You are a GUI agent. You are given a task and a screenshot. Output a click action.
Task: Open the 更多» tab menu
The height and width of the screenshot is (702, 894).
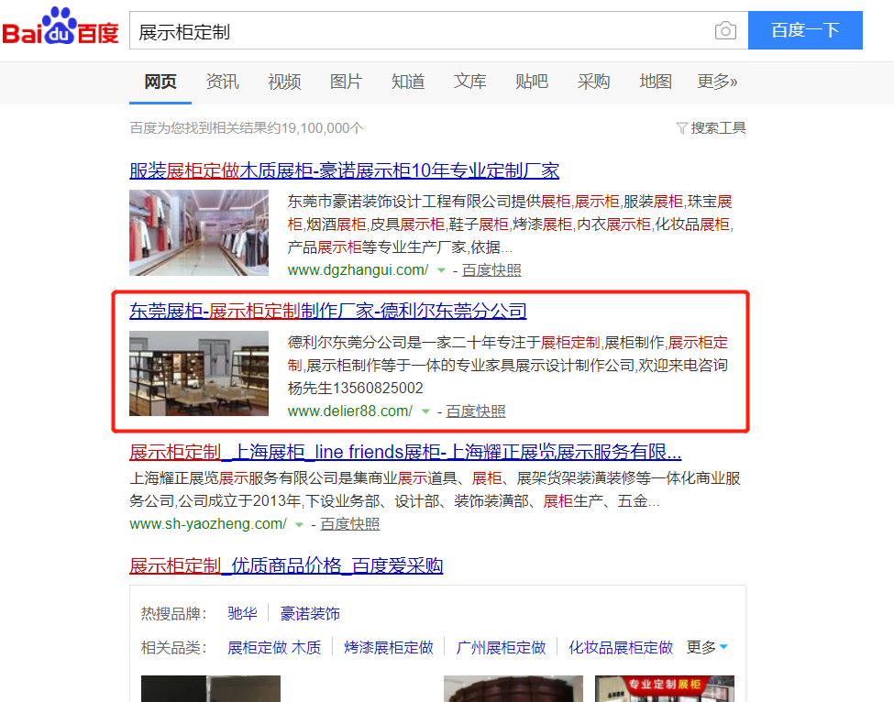[x=717, y=82]
